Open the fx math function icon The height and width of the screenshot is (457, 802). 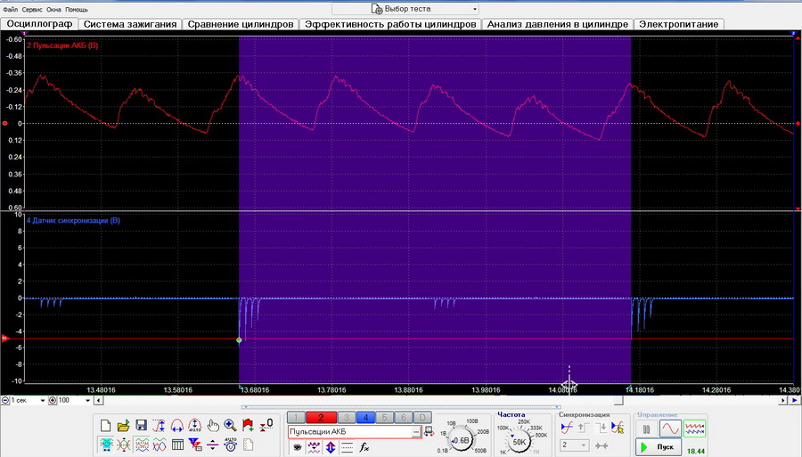pyautogui.click(x=364, y=448)
